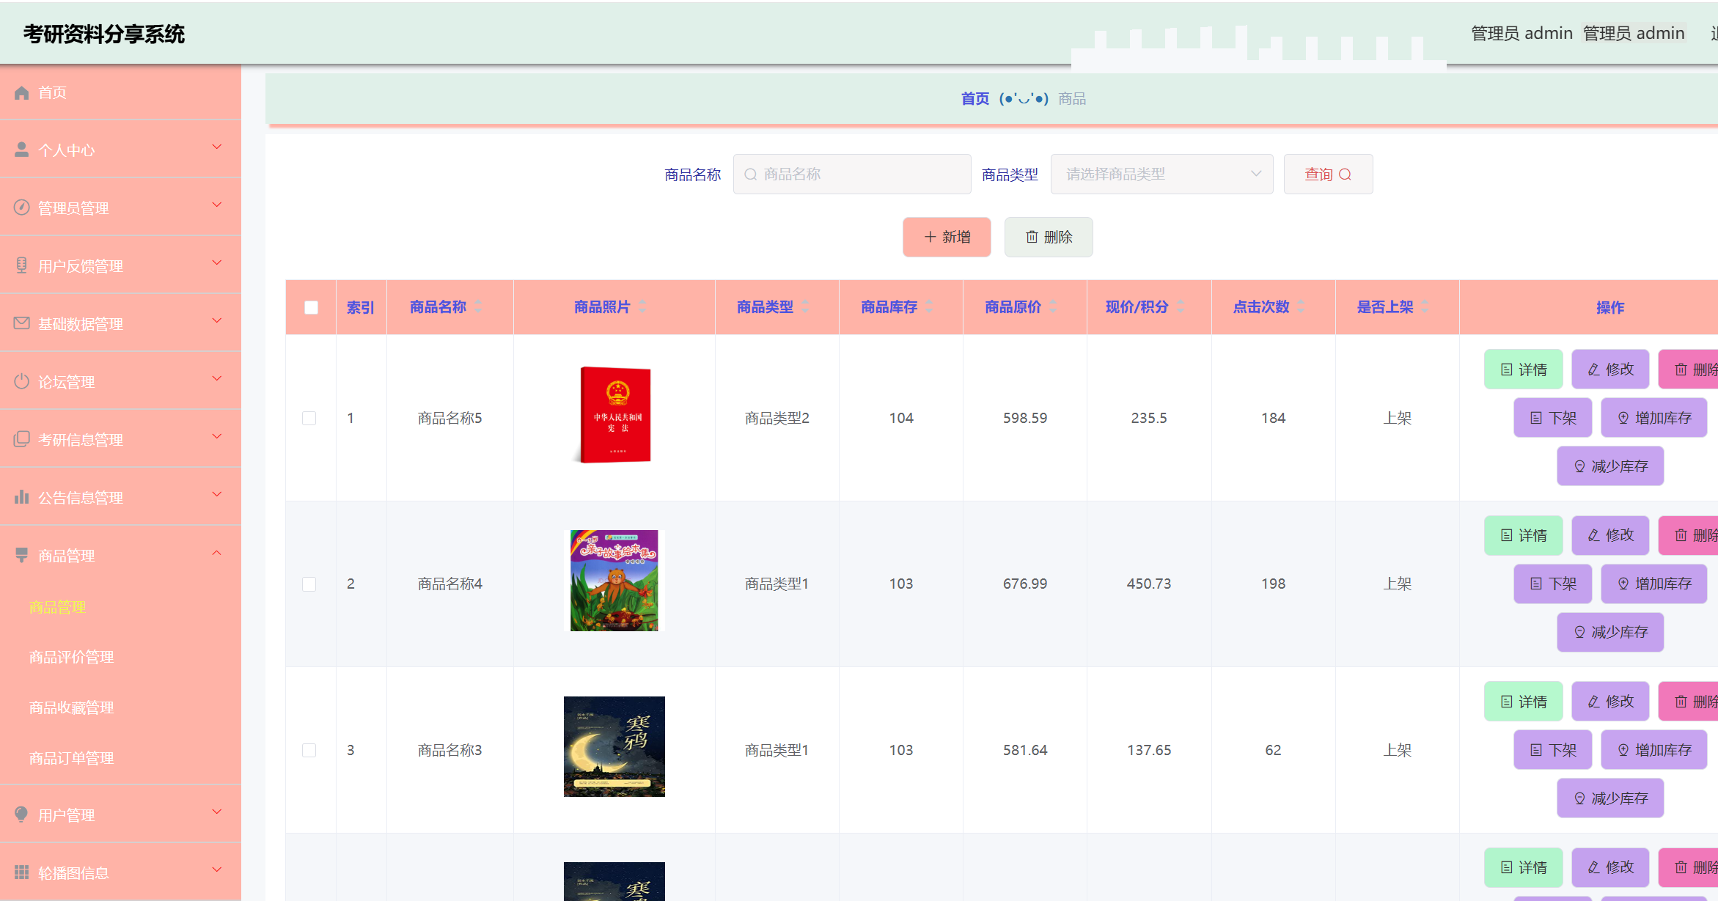
Task: Click the bar chart icon for 公告信息管理
Action: (21, 496)
